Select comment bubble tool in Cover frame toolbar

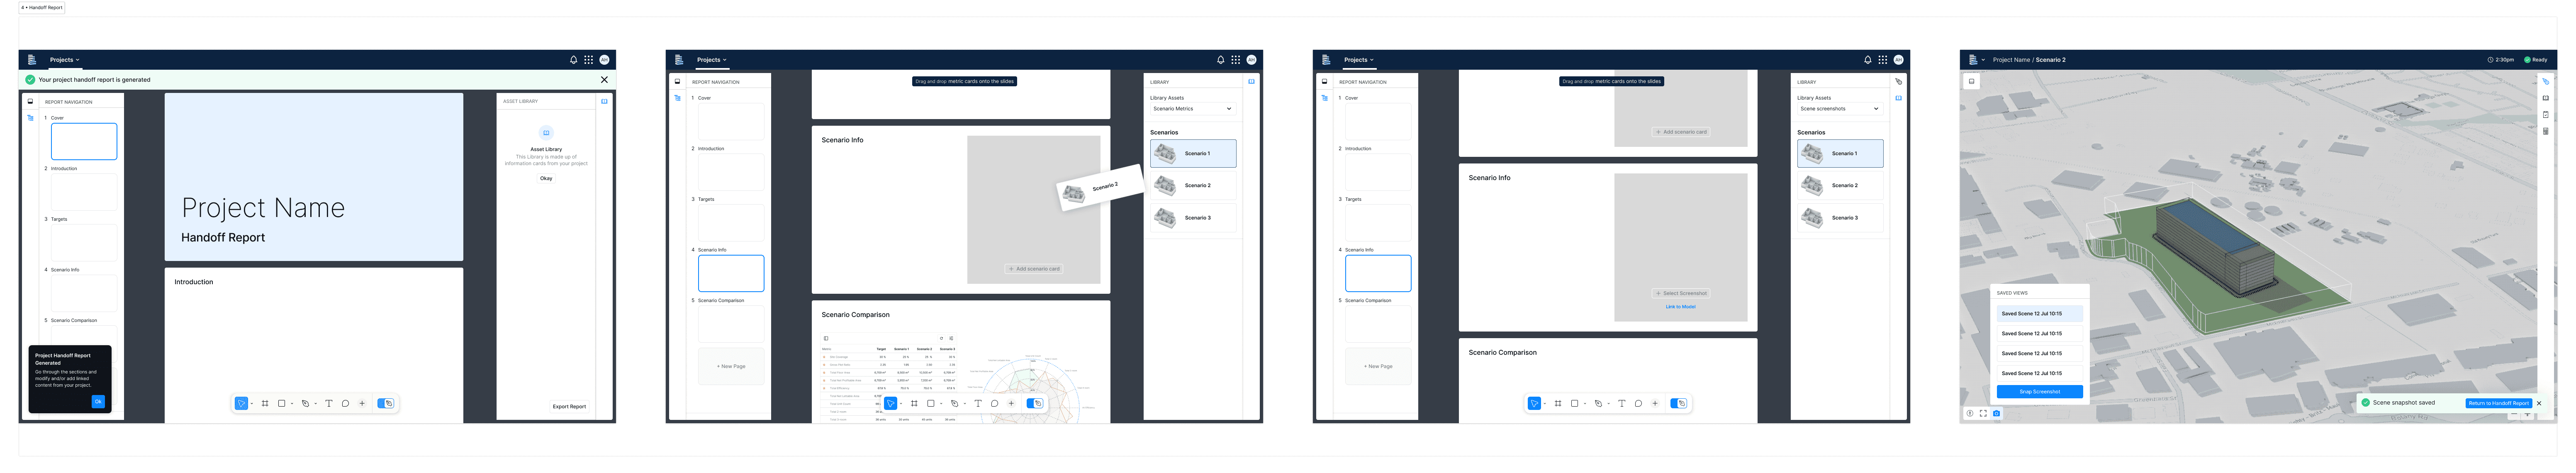pos(345,403)
